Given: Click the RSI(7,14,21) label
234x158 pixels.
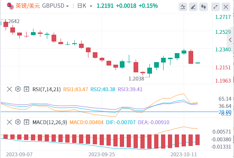Looking at the screenshot, I should click(46, 89).
